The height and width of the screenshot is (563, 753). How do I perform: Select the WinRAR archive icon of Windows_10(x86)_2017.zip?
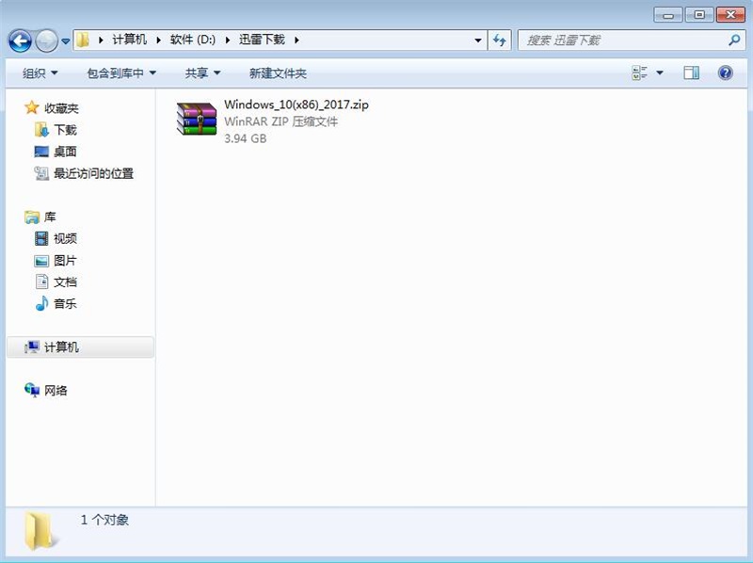[197, 119]
